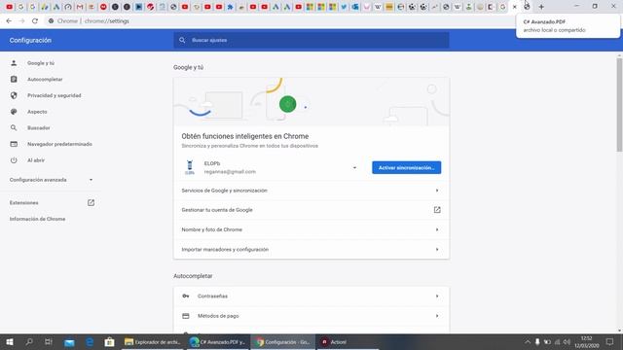Switch to 'C# Avanzado.PDF' taskbar window
The width and height of the screenshot is (623, 350).
pos(217,341)
